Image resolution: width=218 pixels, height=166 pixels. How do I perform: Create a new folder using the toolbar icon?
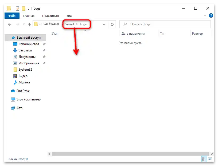coord(24,8)
